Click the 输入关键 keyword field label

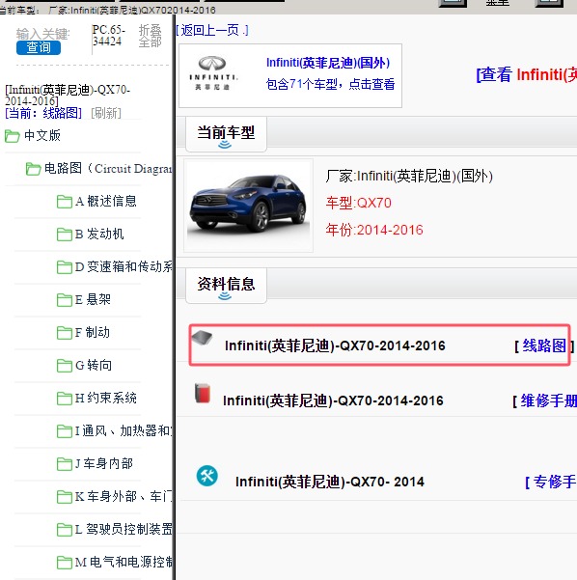(x=42, y=34)
